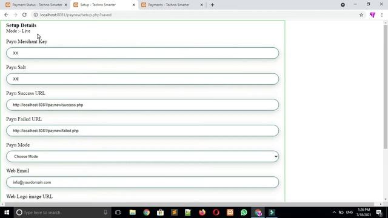Select the active Chrome window taskbar icon
This screenshot has width=388, height=218.
pyautogui.click(x=258, y=213)
